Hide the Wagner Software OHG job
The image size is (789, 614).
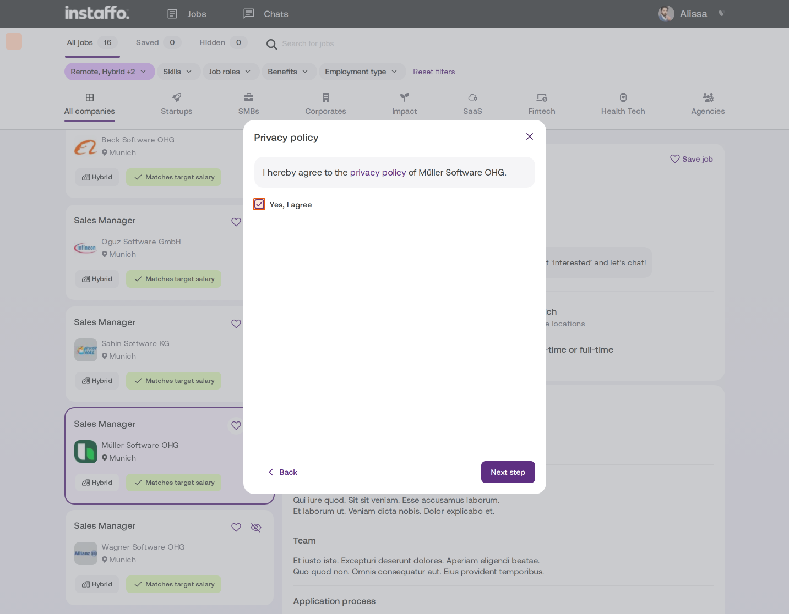pyautogui.click(x=256, y=527)
